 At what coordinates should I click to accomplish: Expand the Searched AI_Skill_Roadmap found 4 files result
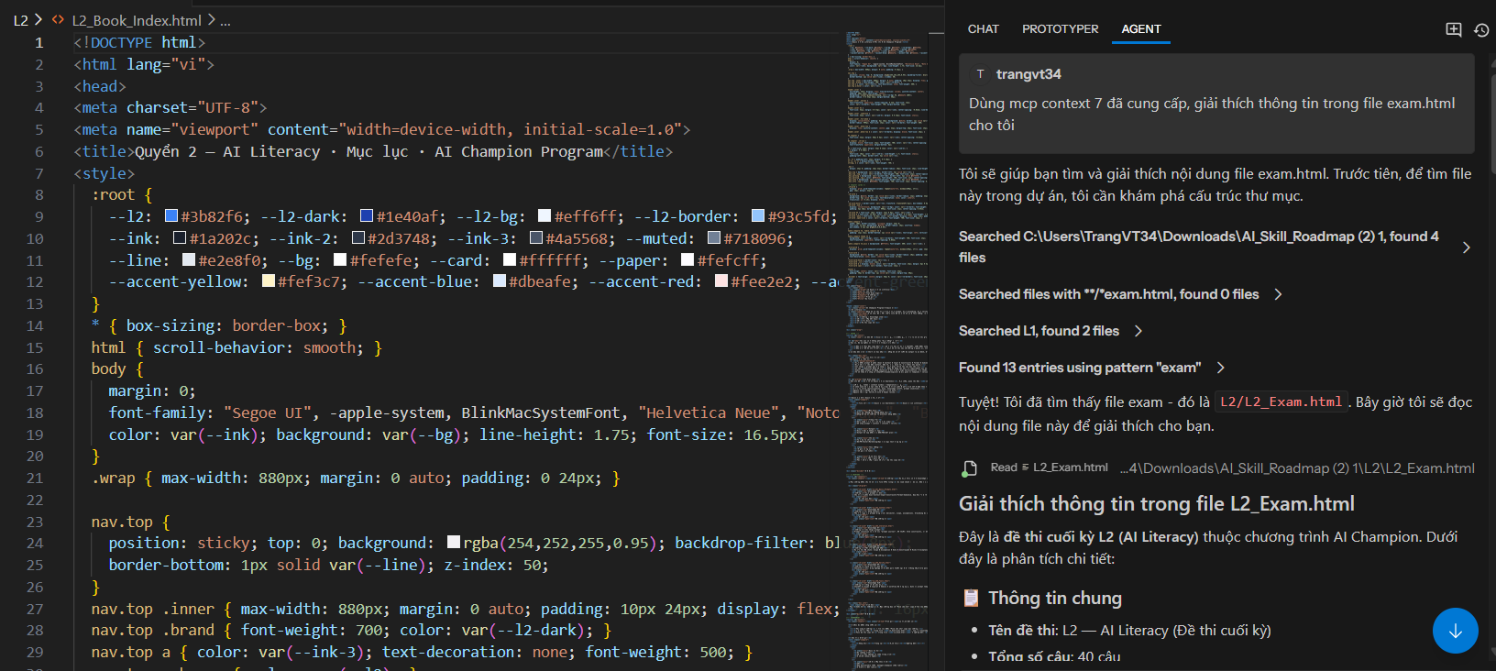click(1467, 247)
